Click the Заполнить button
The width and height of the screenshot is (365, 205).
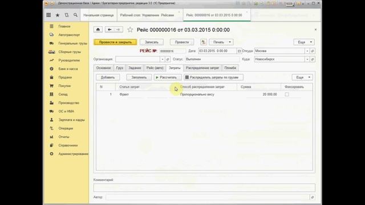[139, 77]
